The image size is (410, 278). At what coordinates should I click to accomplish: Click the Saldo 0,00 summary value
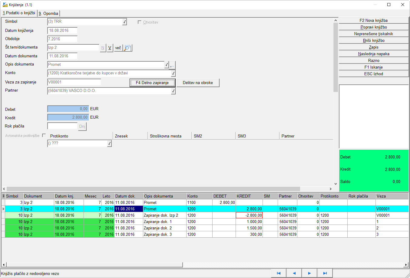coord(396,181)
